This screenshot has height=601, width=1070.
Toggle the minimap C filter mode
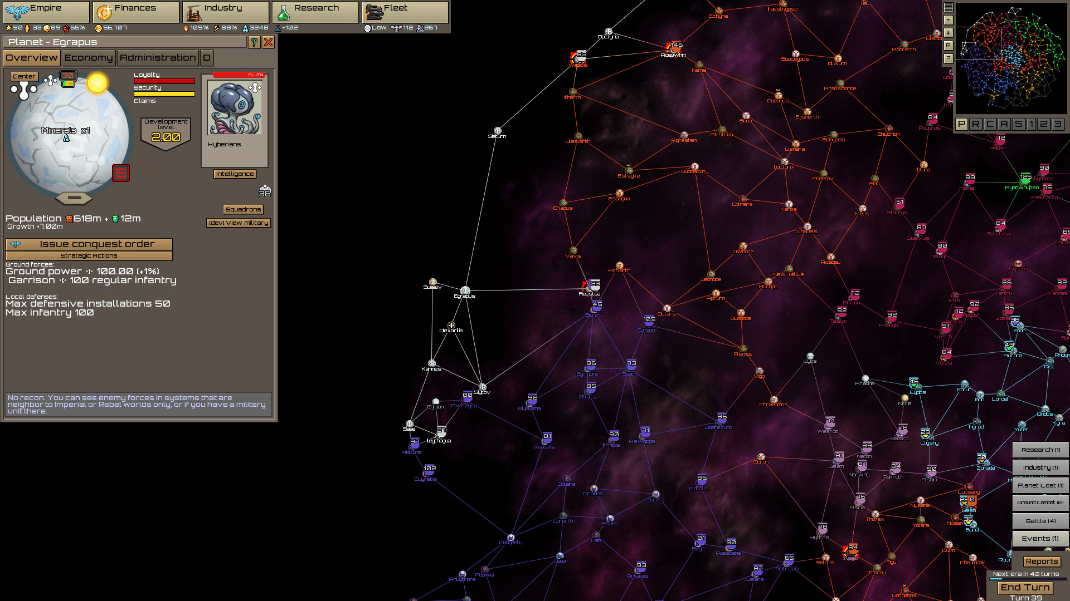(x=990, y=125)
